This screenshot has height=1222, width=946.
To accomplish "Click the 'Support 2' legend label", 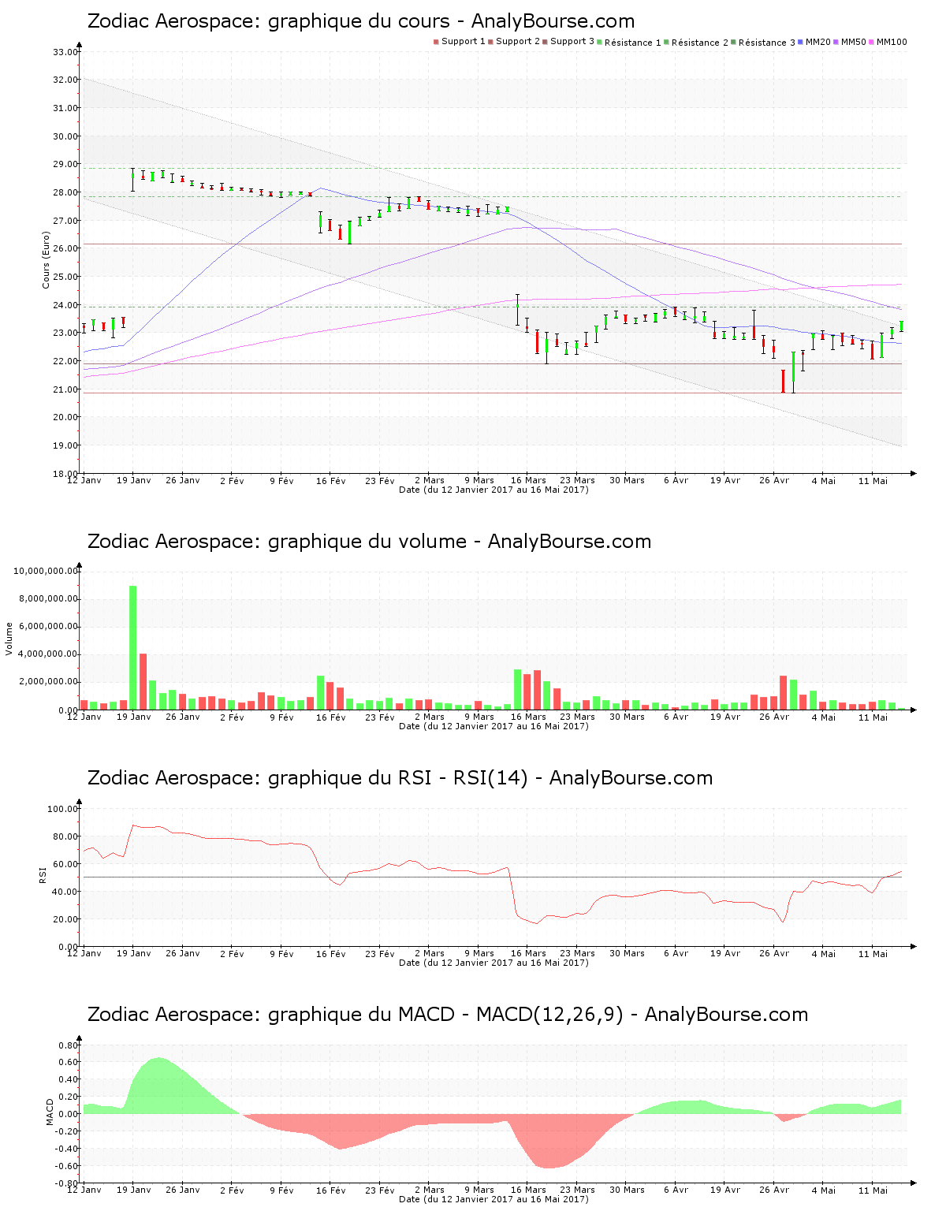I will click(x=518, y=42).
